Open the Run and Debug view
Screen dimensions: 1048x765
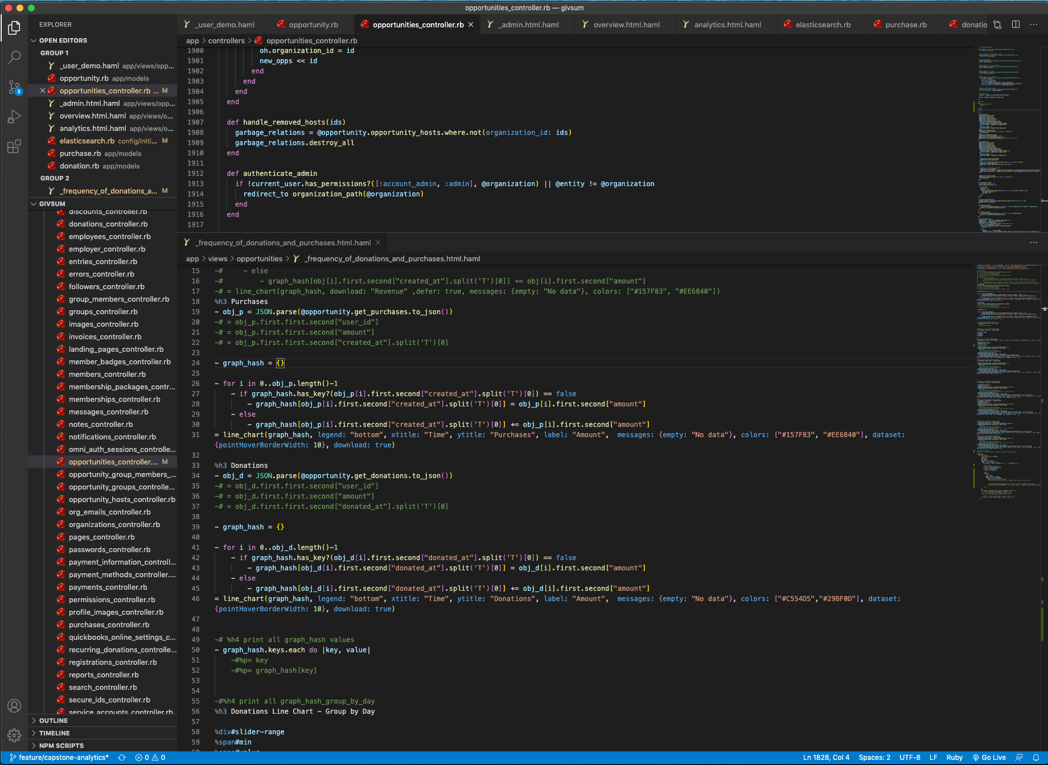(x=14, y=117)
